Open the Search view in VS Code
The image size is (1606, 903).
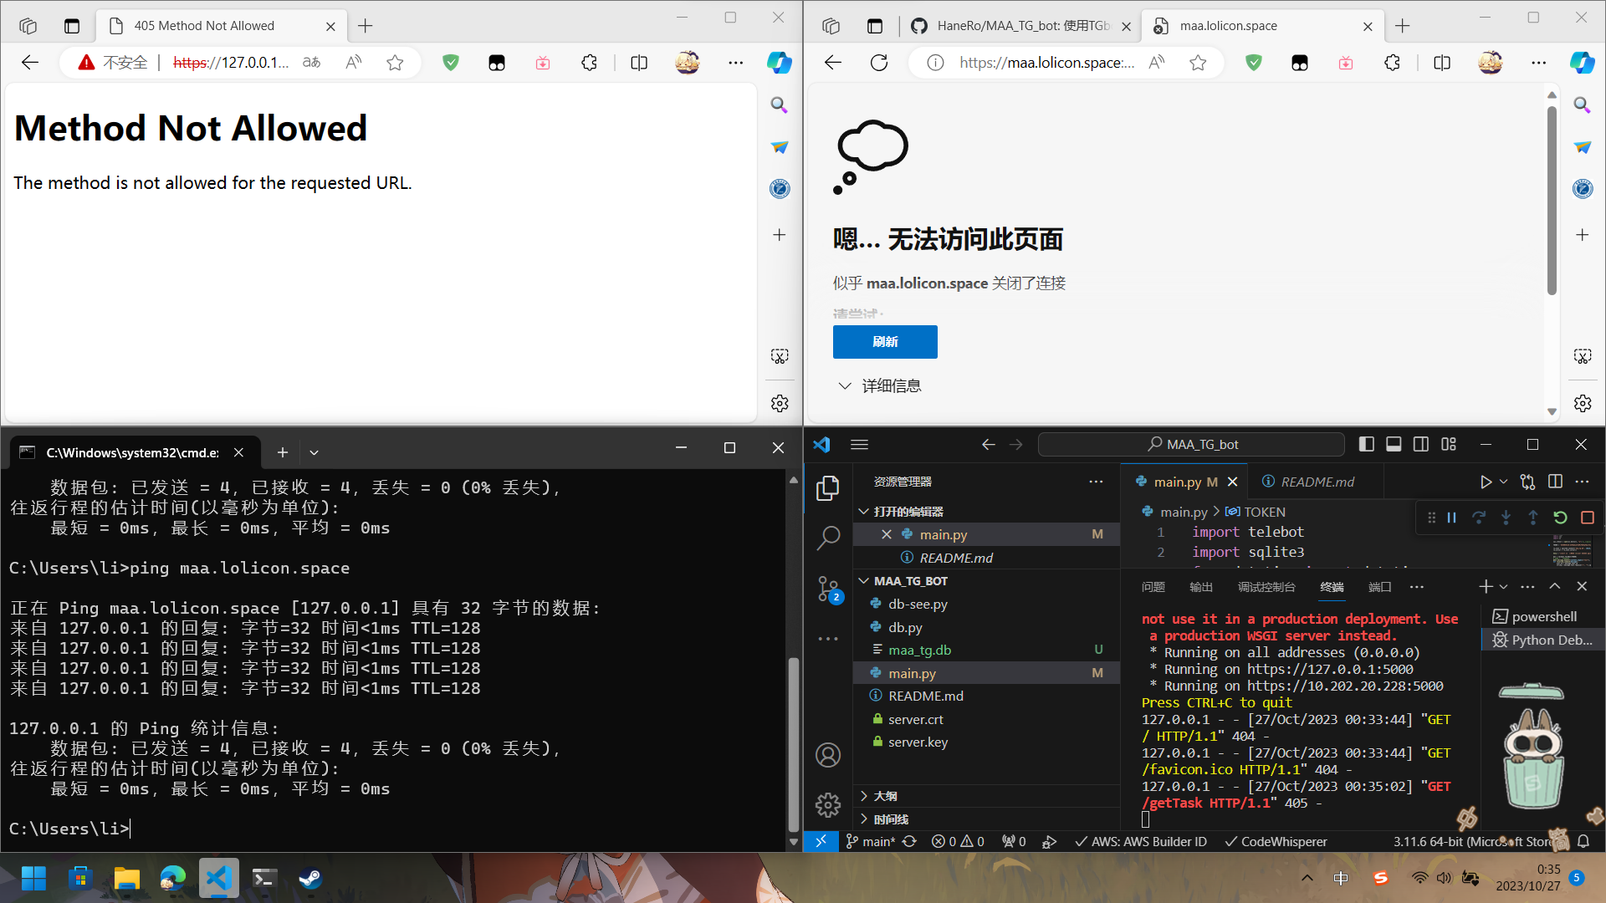[827, 538]
